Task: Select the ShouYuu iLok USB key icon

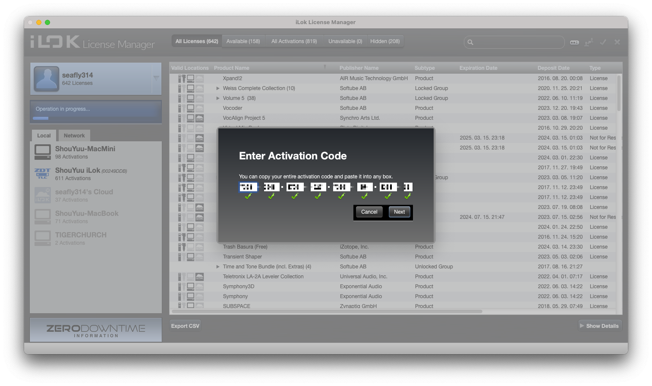Action: pos(43,174)
